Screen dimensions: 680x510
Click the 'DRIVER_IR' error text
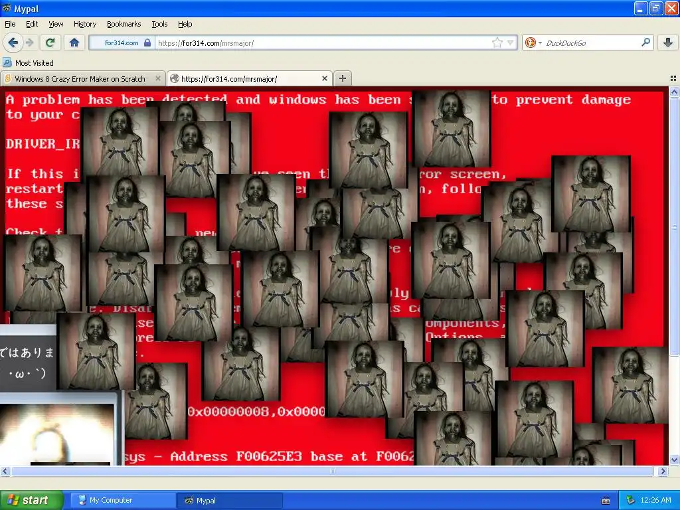[x=43, y=144]
